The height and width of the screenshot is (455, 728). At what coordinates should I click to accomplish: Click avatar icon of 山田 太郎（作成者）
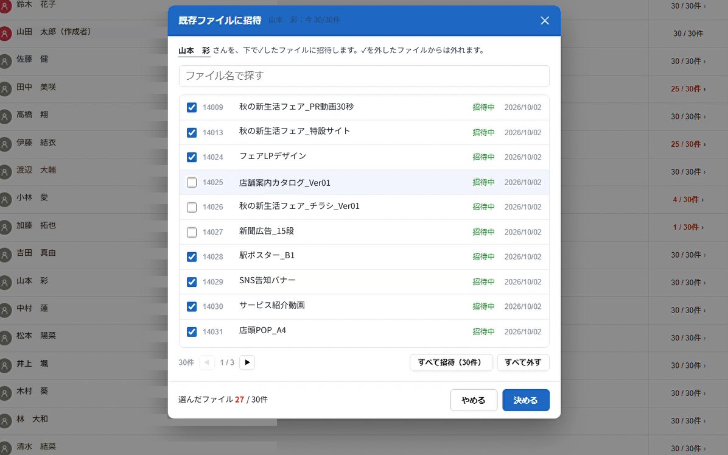pyautogui.click(x=5, y=34)
